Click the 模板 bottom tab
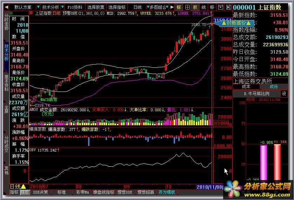This screenshot has width=294, height=200. [x=25, y=192]
